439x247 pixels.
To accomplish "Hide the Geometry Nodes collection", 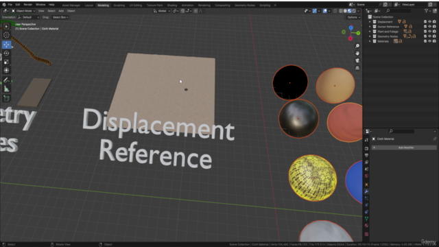I will pos(430,36).
